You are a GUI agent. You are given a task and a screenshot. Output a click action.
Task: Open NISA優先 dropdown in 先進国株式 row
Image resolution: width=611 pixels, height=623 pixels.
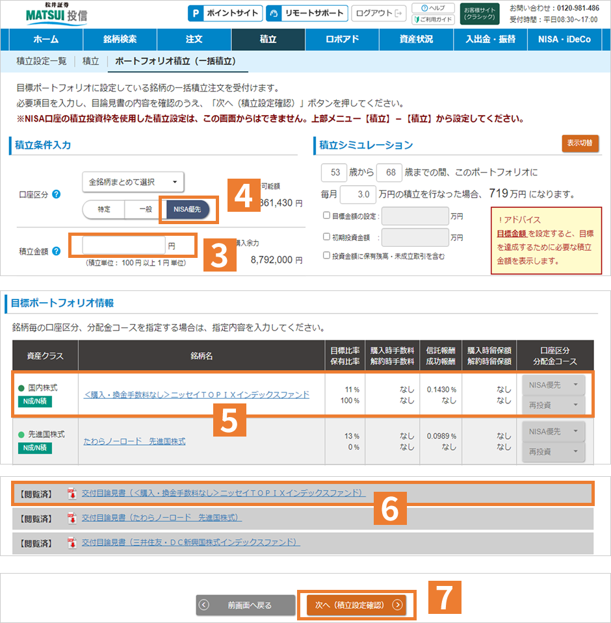[x=553, y=431]
